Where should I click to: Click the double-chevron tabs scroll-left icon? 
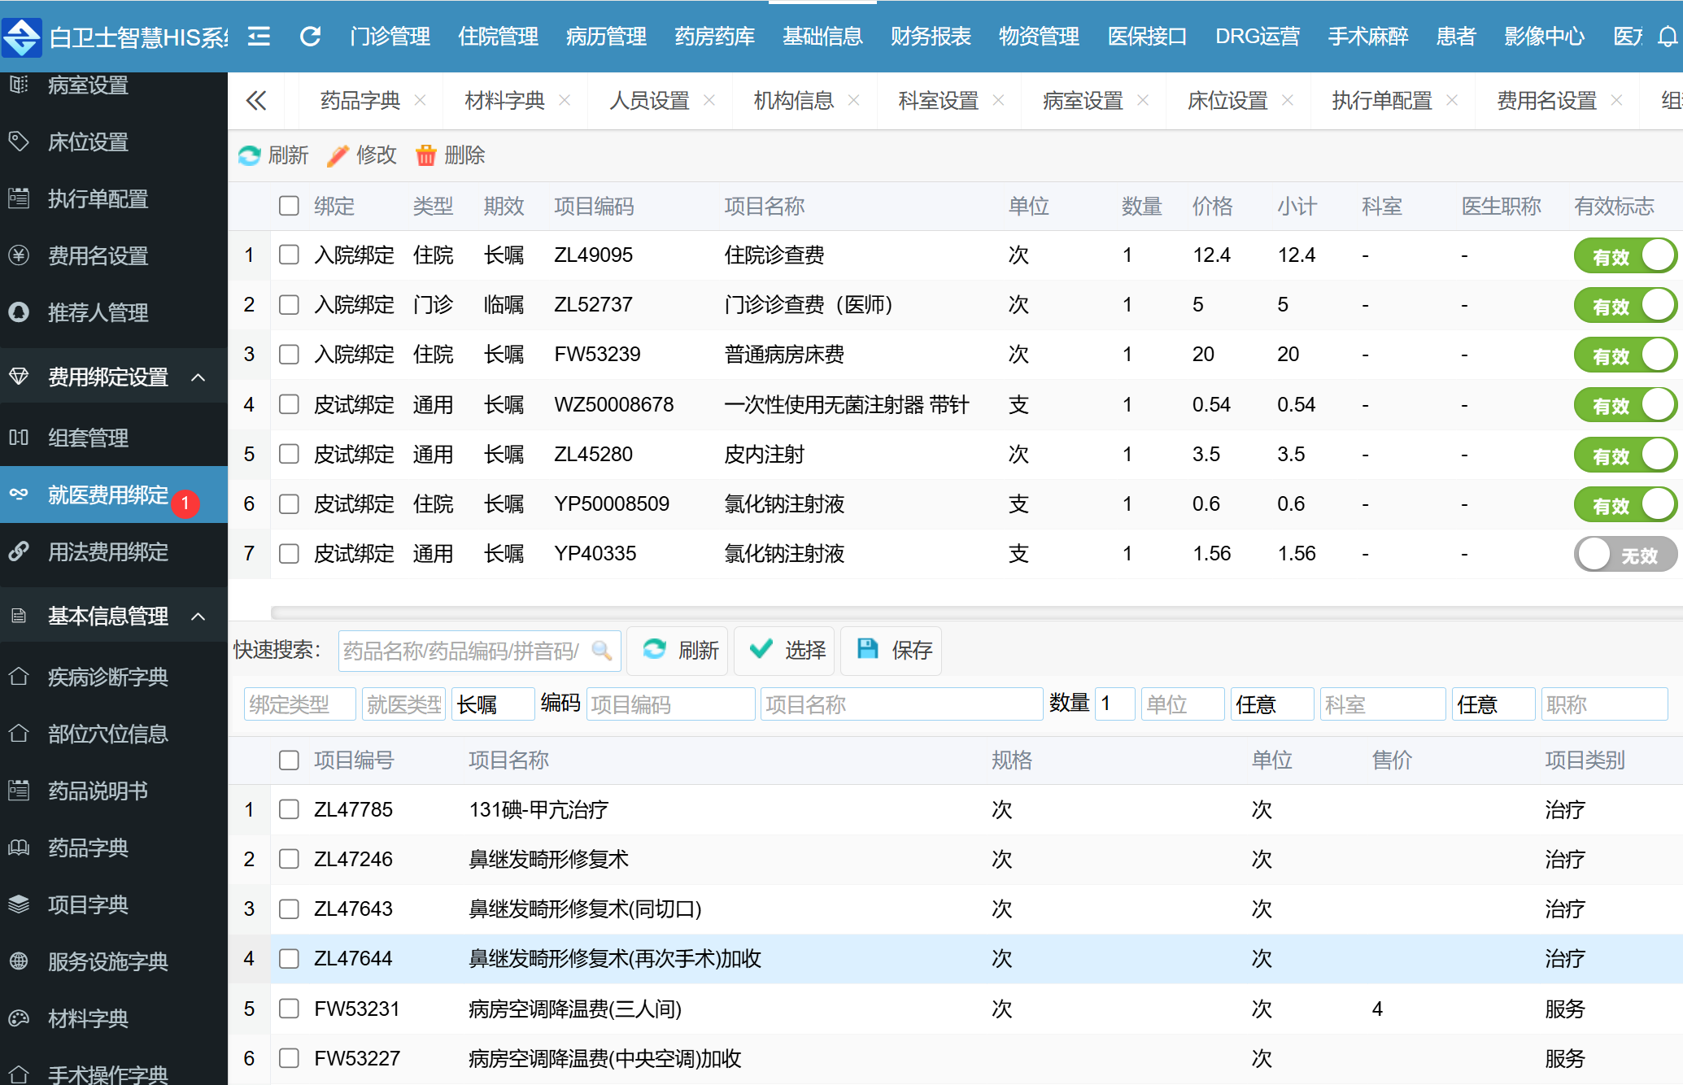[256, 101]
